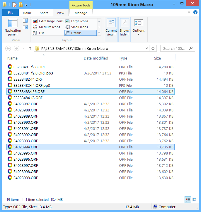Select file E4023994.ORF
201x212 pixels.
tap(91, 147)
